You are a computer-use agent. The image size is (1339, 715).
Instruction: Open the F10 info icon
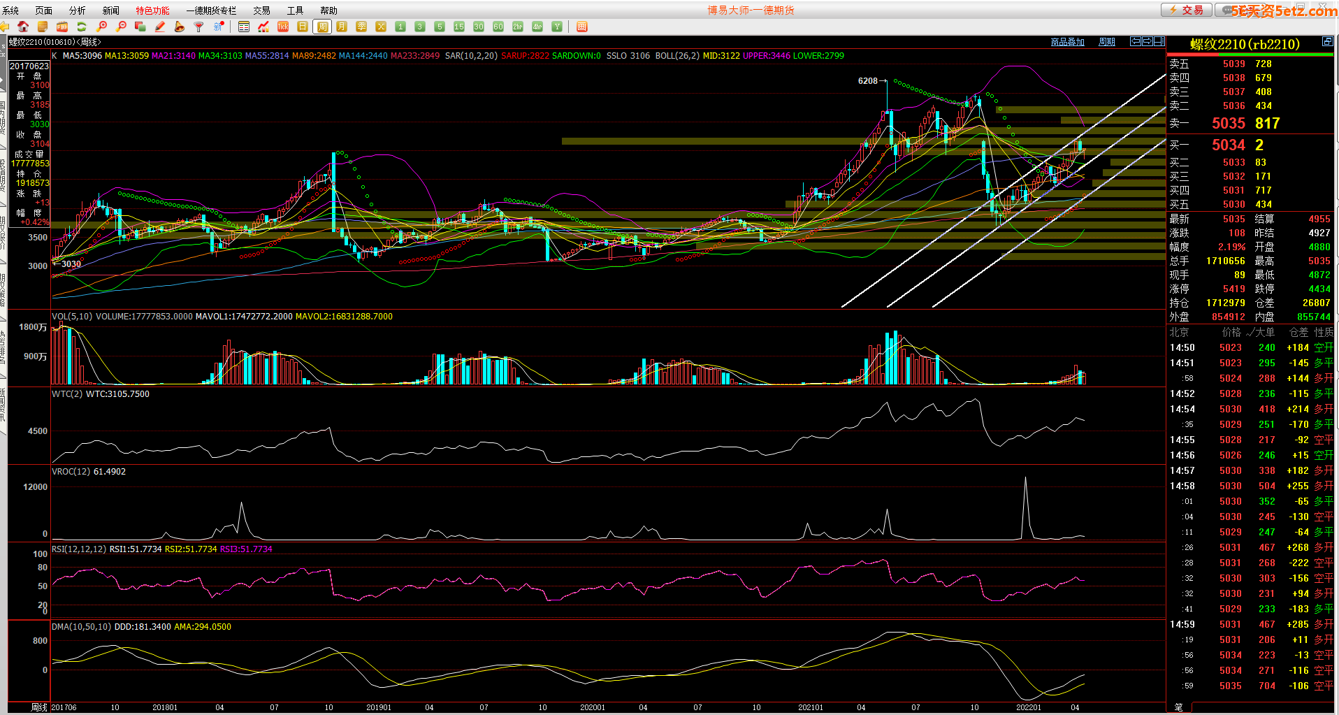(62, 27)
